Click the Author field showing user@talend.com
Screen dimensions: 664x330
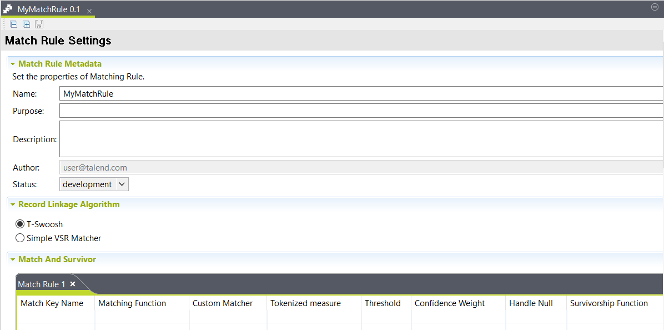point(361,167)
